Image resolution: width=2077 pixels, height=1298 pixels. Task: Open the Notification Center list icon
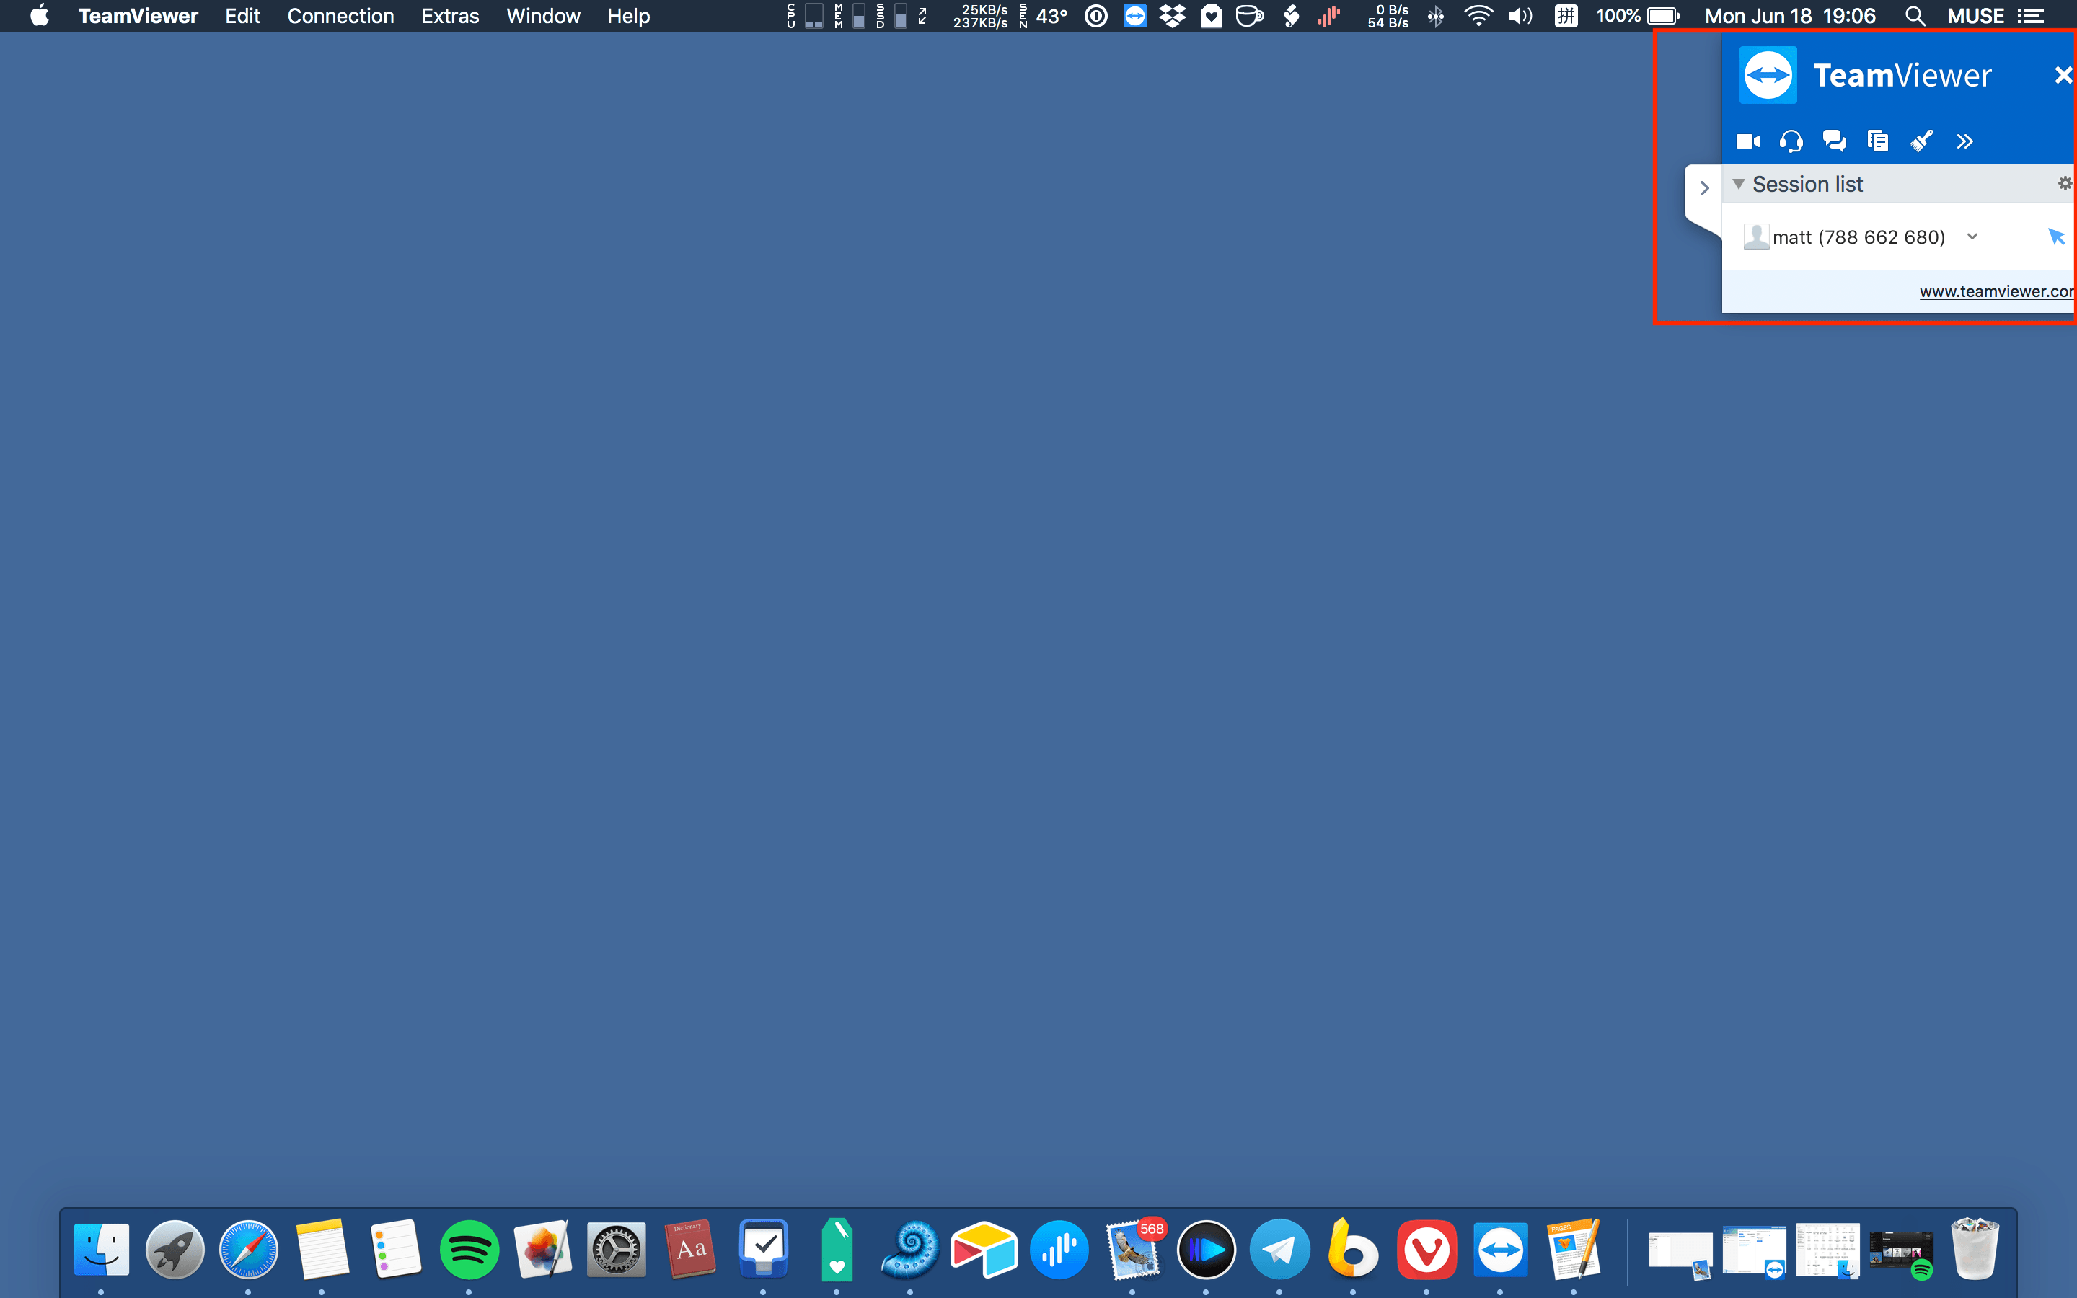pos(2031,15)
